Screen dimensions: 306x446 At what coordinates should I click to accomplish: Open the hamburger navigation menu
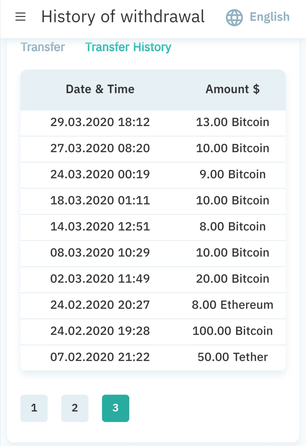(20, 17)
